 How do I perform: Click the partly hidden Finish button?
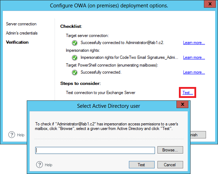tap(198, 135)
